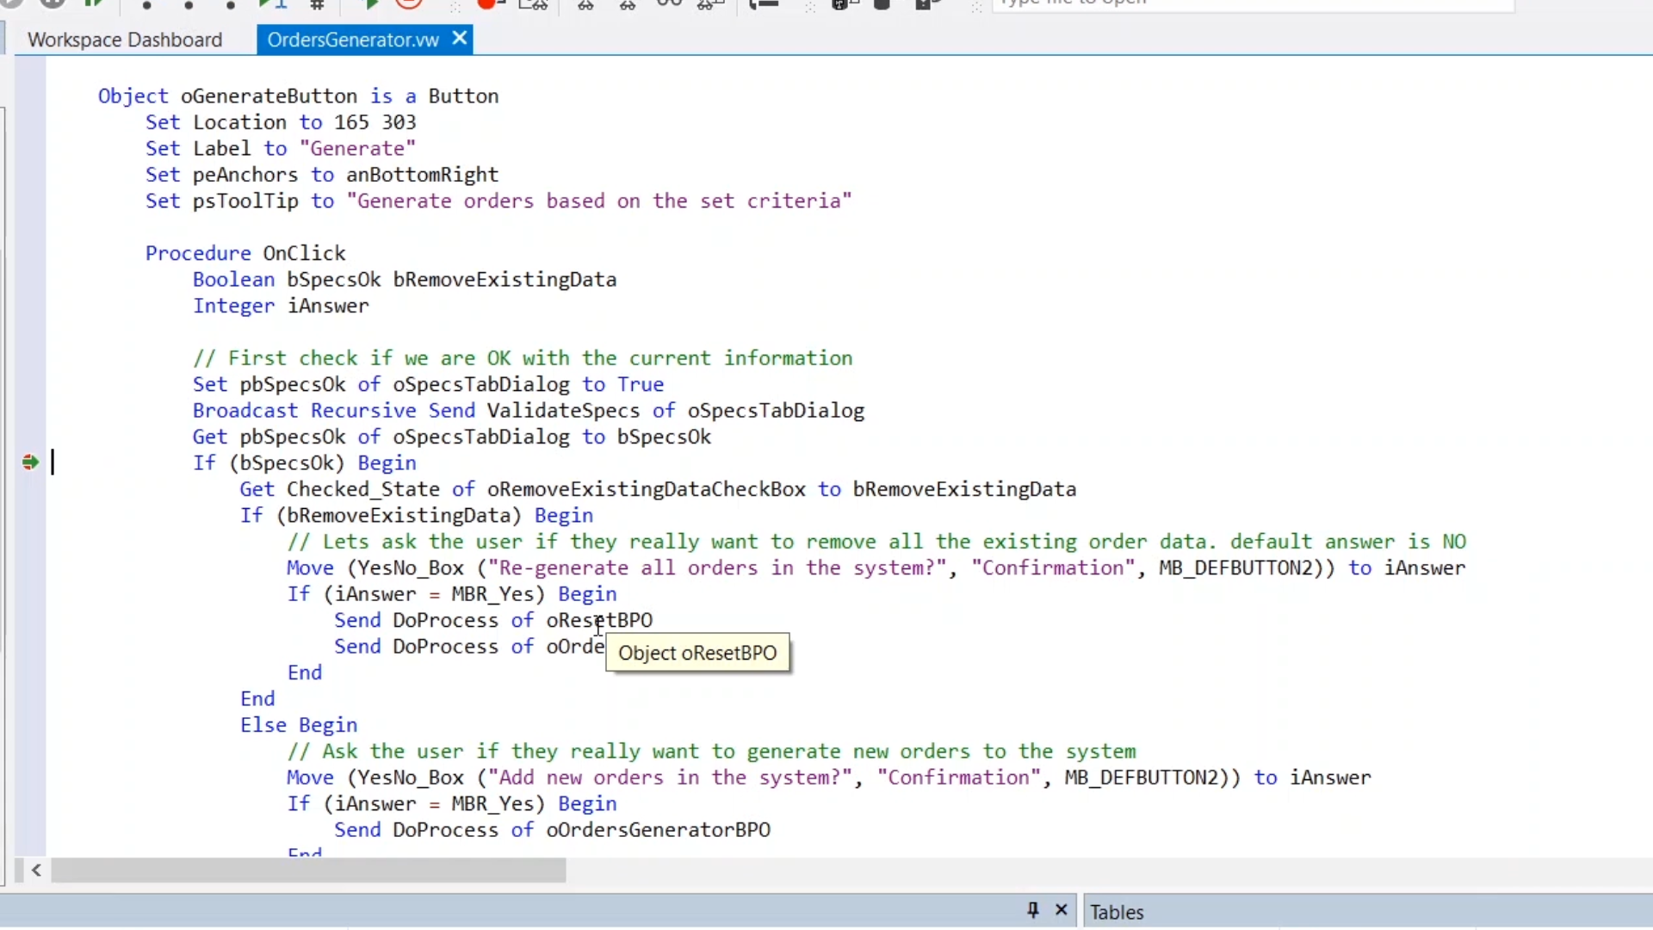The height and width of the screenshot is (930, 1653).
Task: Click the horizontal scrollbar left arrow
Action: 36,871
